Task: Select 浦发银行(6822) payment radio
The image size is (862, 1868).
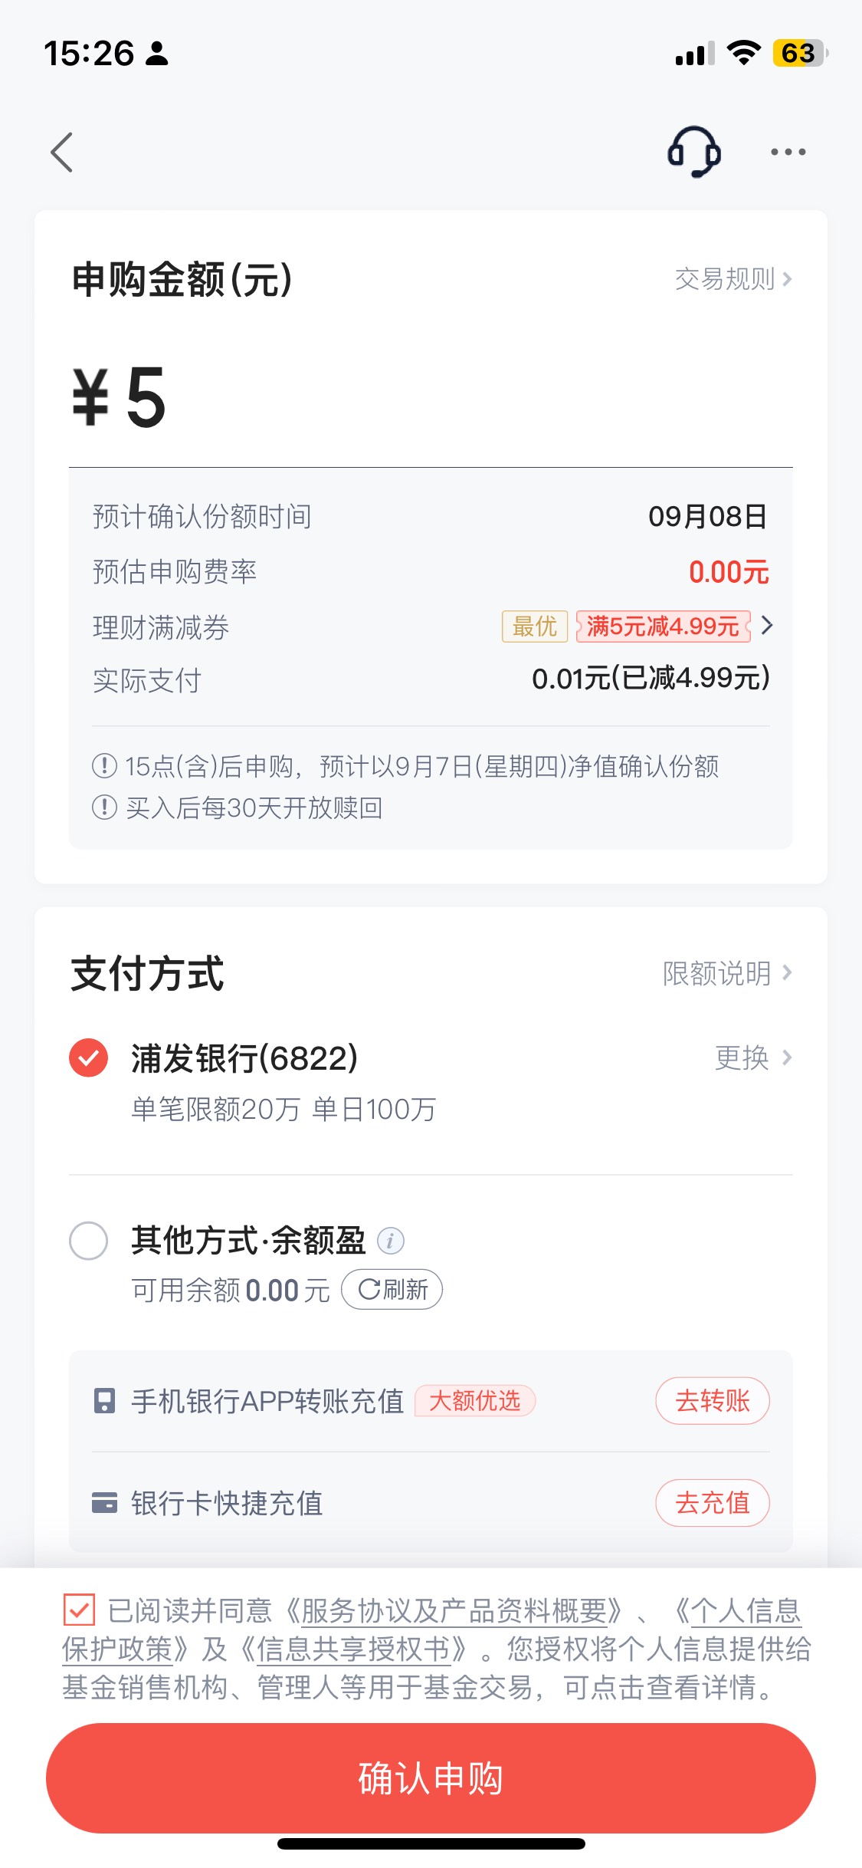Action: pyautogui.click(x=89, y=1058)
